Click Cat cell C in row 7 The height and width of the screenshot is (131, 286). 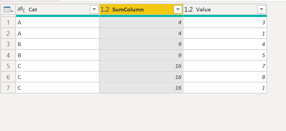[x=58, y=88]
